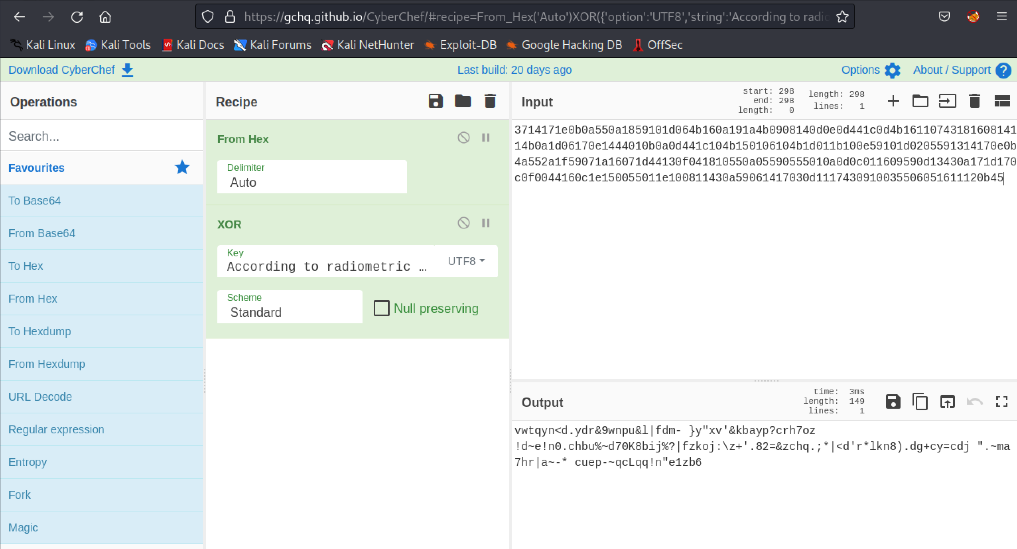This screenshot has height=549, width=1017.
Task: Select the Magic operation
Action: (23, 527)
